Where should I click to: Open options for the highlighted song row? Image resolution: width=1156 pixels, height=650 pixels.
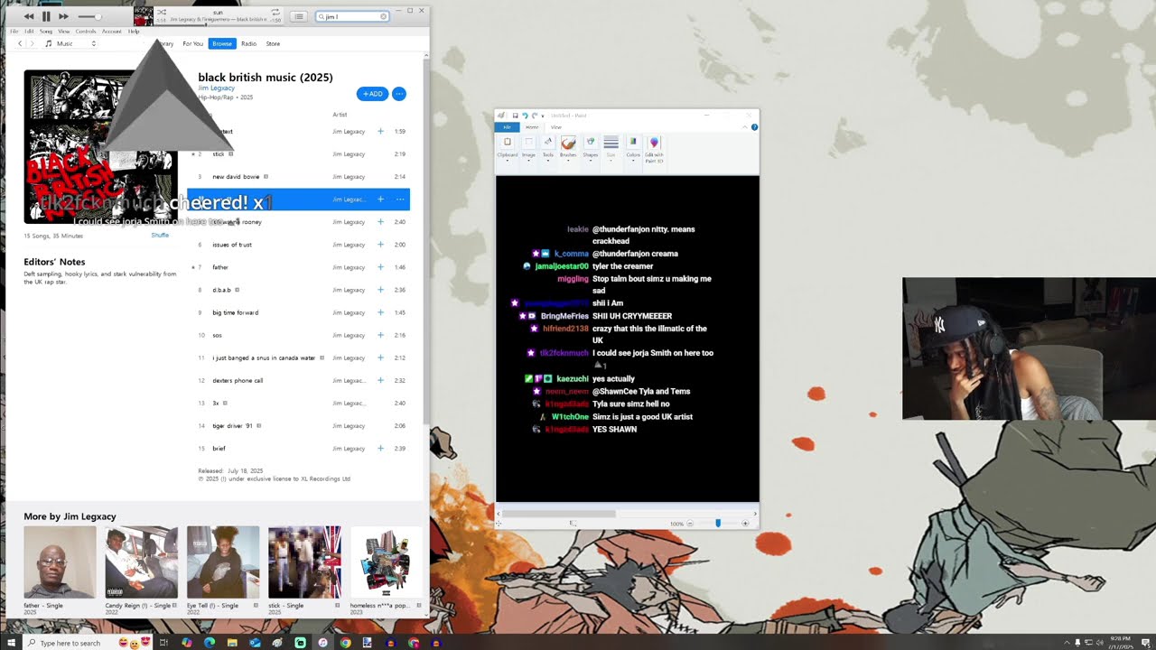click(x=400, y=200)
